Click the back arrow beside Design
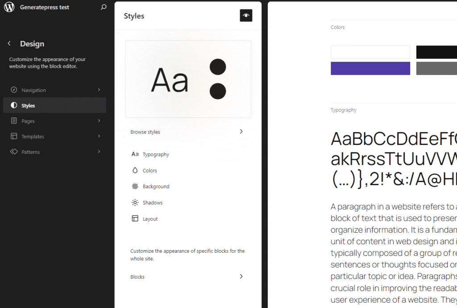Screen dimensions: 457x308 [x=9, y=44]
